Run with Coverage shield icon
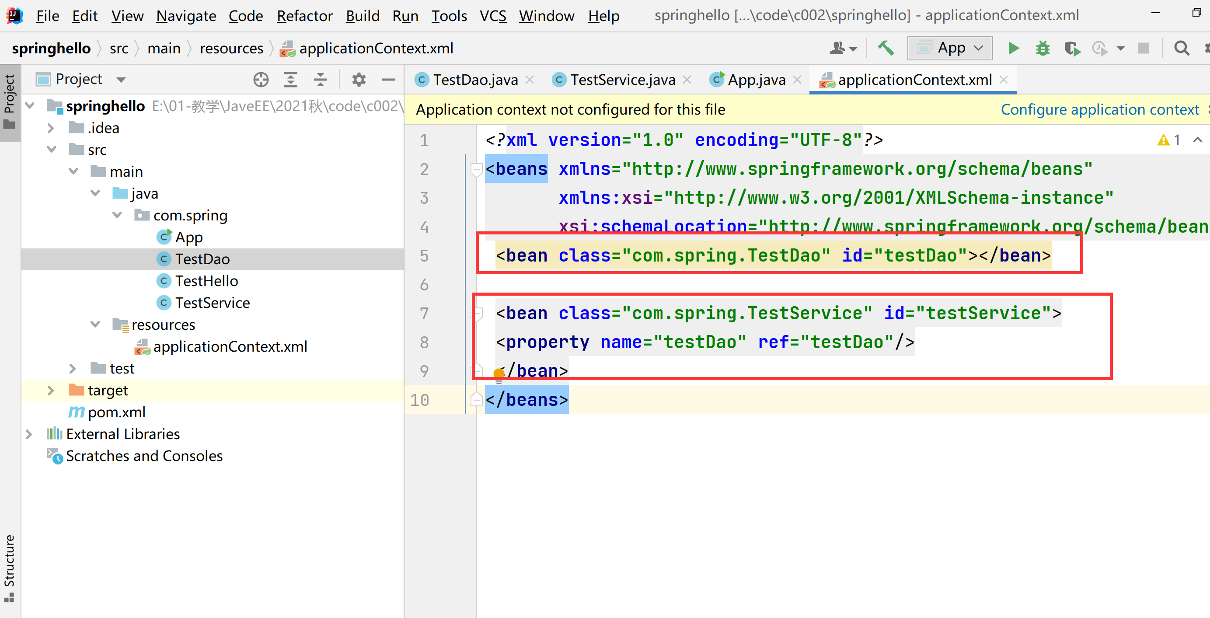1210x618 pixels. click(1071, 48)
